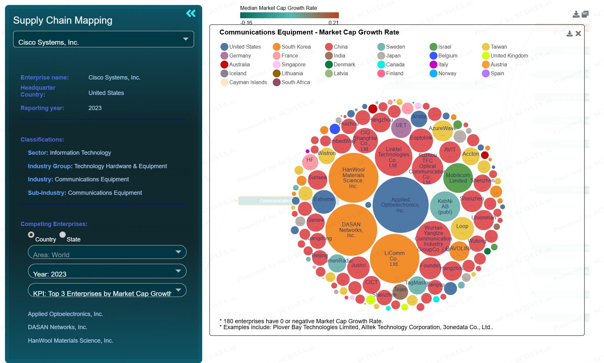Toggle South Africa legend entry
604x363 pixels.
click(x=291, y=82)
